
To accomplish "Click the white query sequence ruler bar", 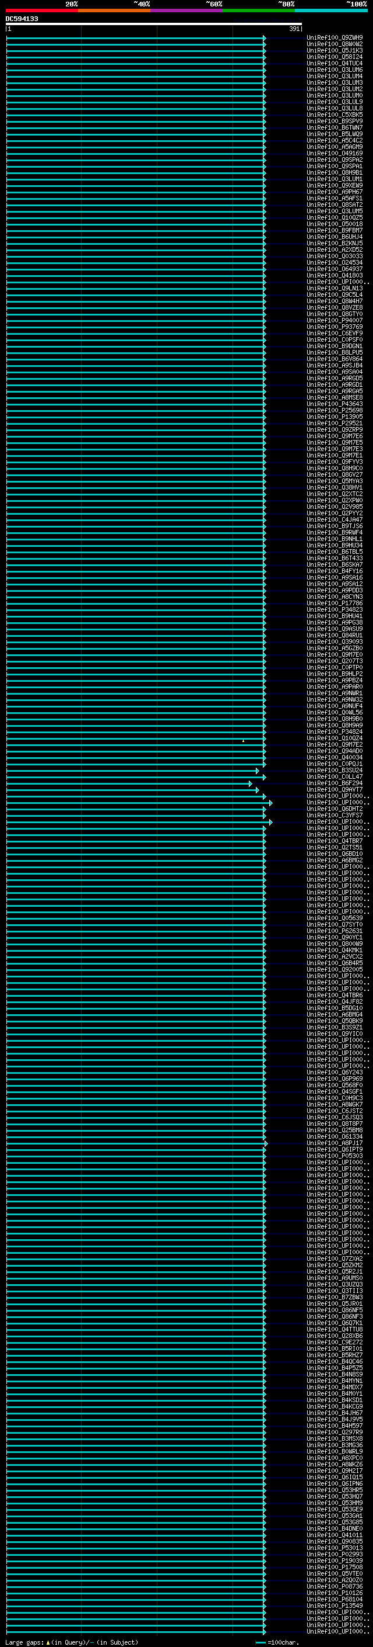I will [x=154, y=23].
